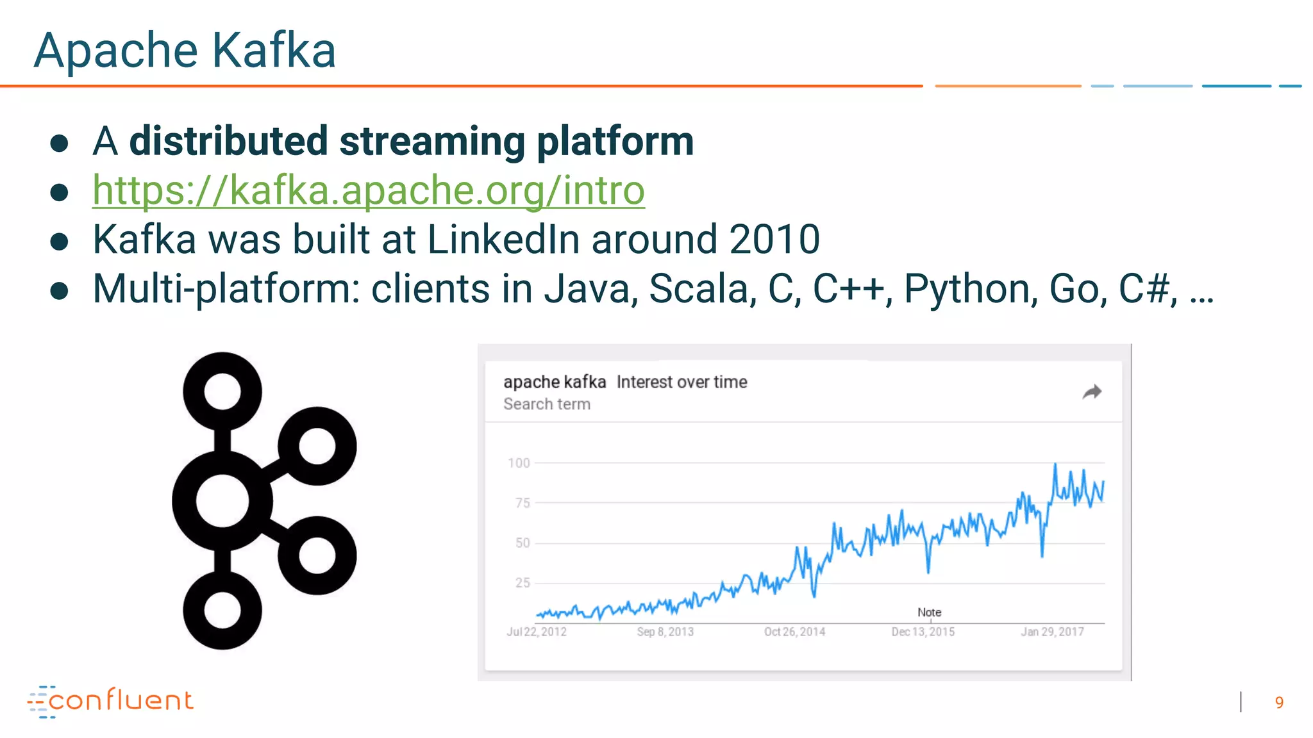This screenshot has width=1313, height=738.
Task: Click the "distributed streaming platform" bold text
Action: pos(411,141)
